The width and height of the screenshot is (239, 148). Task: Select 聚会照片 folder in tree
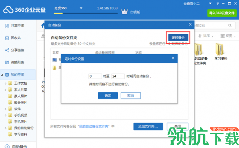pos(18,102)
